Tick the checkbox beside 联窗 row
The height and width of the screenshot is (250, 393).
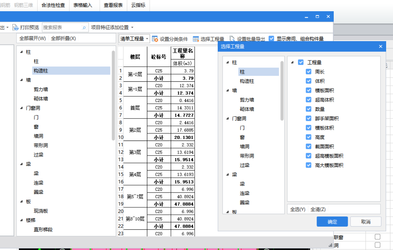pos(377,237)
